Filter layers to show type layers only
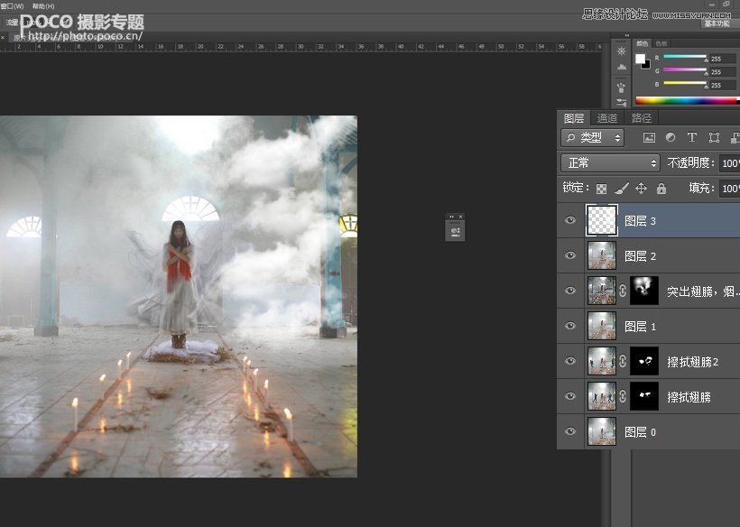Viewport: 740px width, 527px height. tap(693, 137)
